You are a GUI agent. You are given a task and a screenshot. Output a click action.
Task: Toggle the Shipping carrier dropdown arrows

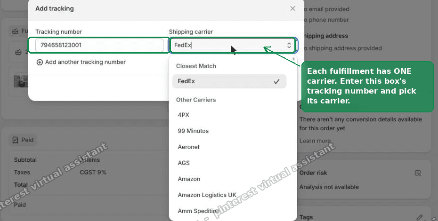coord(289,45)
